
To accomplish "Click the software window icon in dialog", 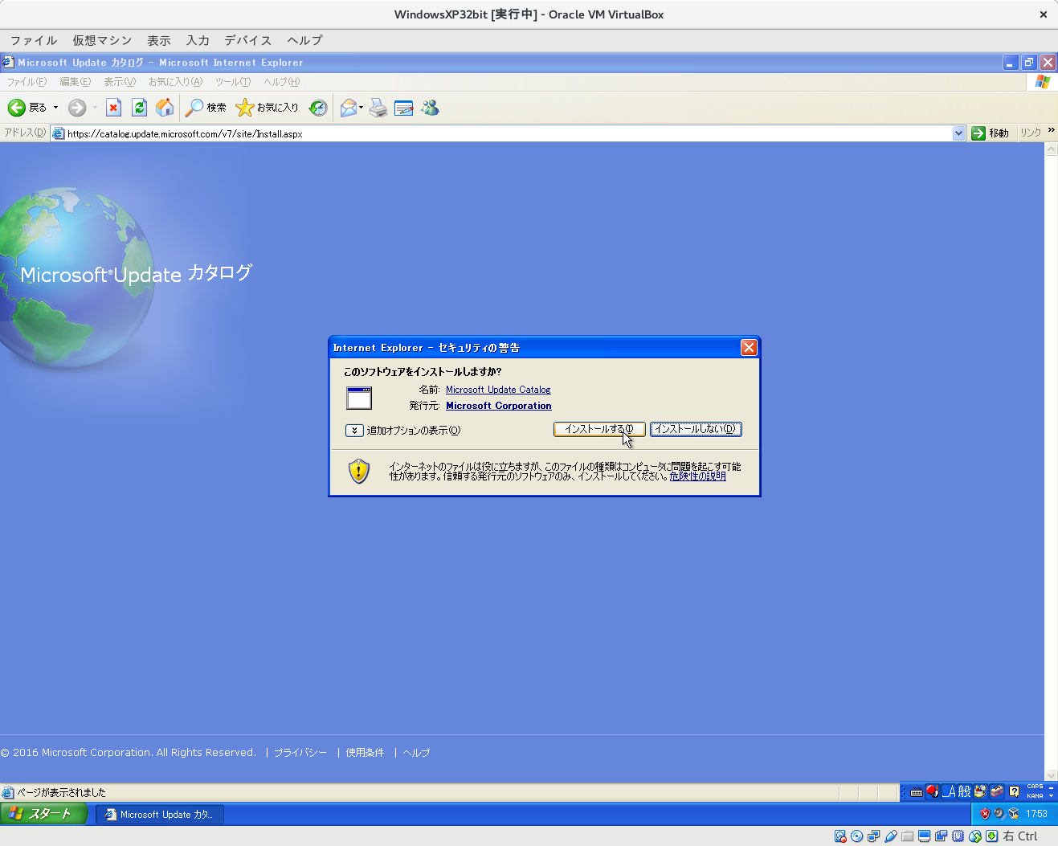I will [359, 398].
